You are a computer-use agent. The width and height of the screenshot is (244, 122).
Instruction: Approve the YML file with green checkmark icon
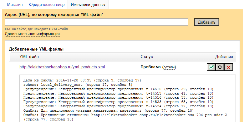point(211,67)
